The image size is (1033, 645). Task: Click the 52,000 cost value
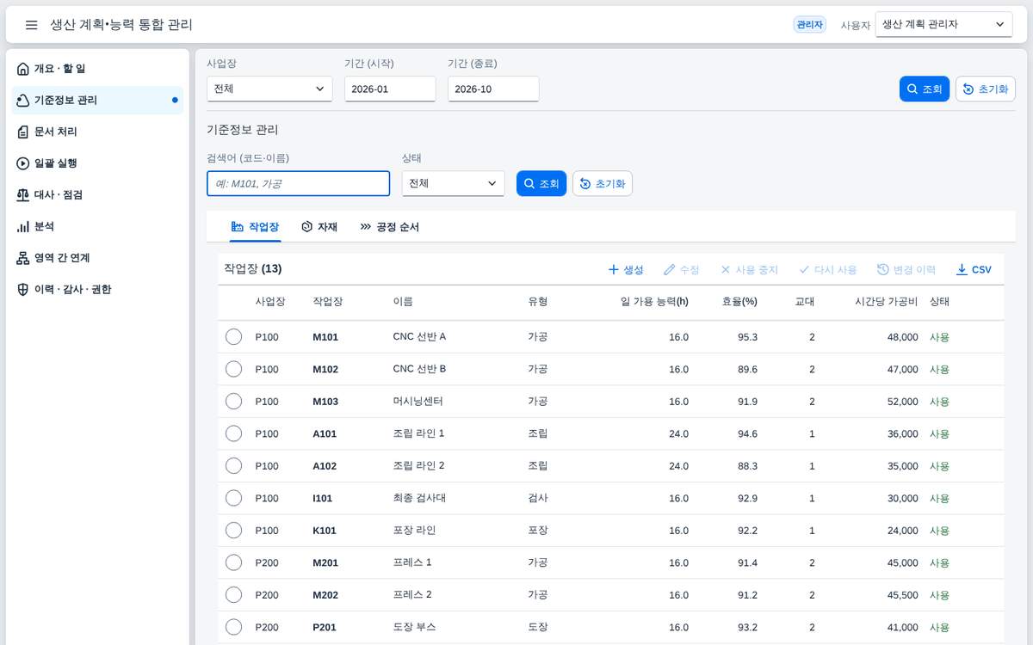coord(902,402)
